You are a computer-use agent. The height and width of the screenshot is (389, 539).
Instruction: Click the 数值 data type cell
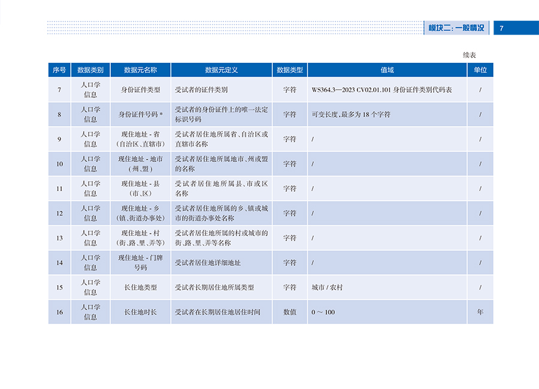point(290,312)
